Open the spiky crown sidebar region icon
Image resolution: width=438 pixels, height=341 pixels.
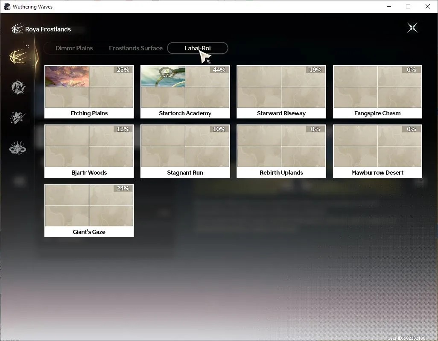click(18, 148)
